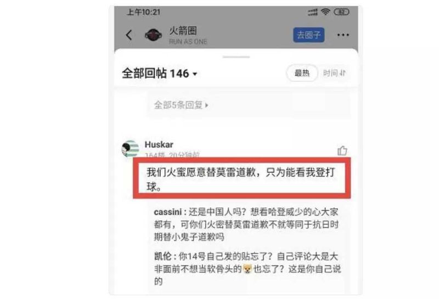Tap the back arrow icon

coord(129,35)
